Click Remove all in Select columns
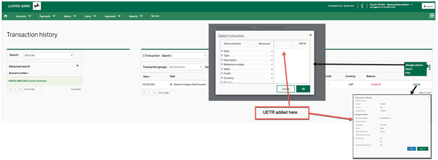Screen dimensions: 438x160 264,44
